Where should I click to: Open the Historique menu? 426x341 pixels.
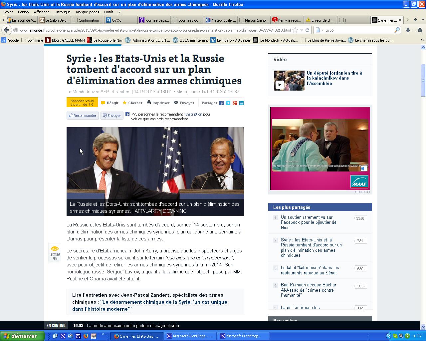point(63,12)
